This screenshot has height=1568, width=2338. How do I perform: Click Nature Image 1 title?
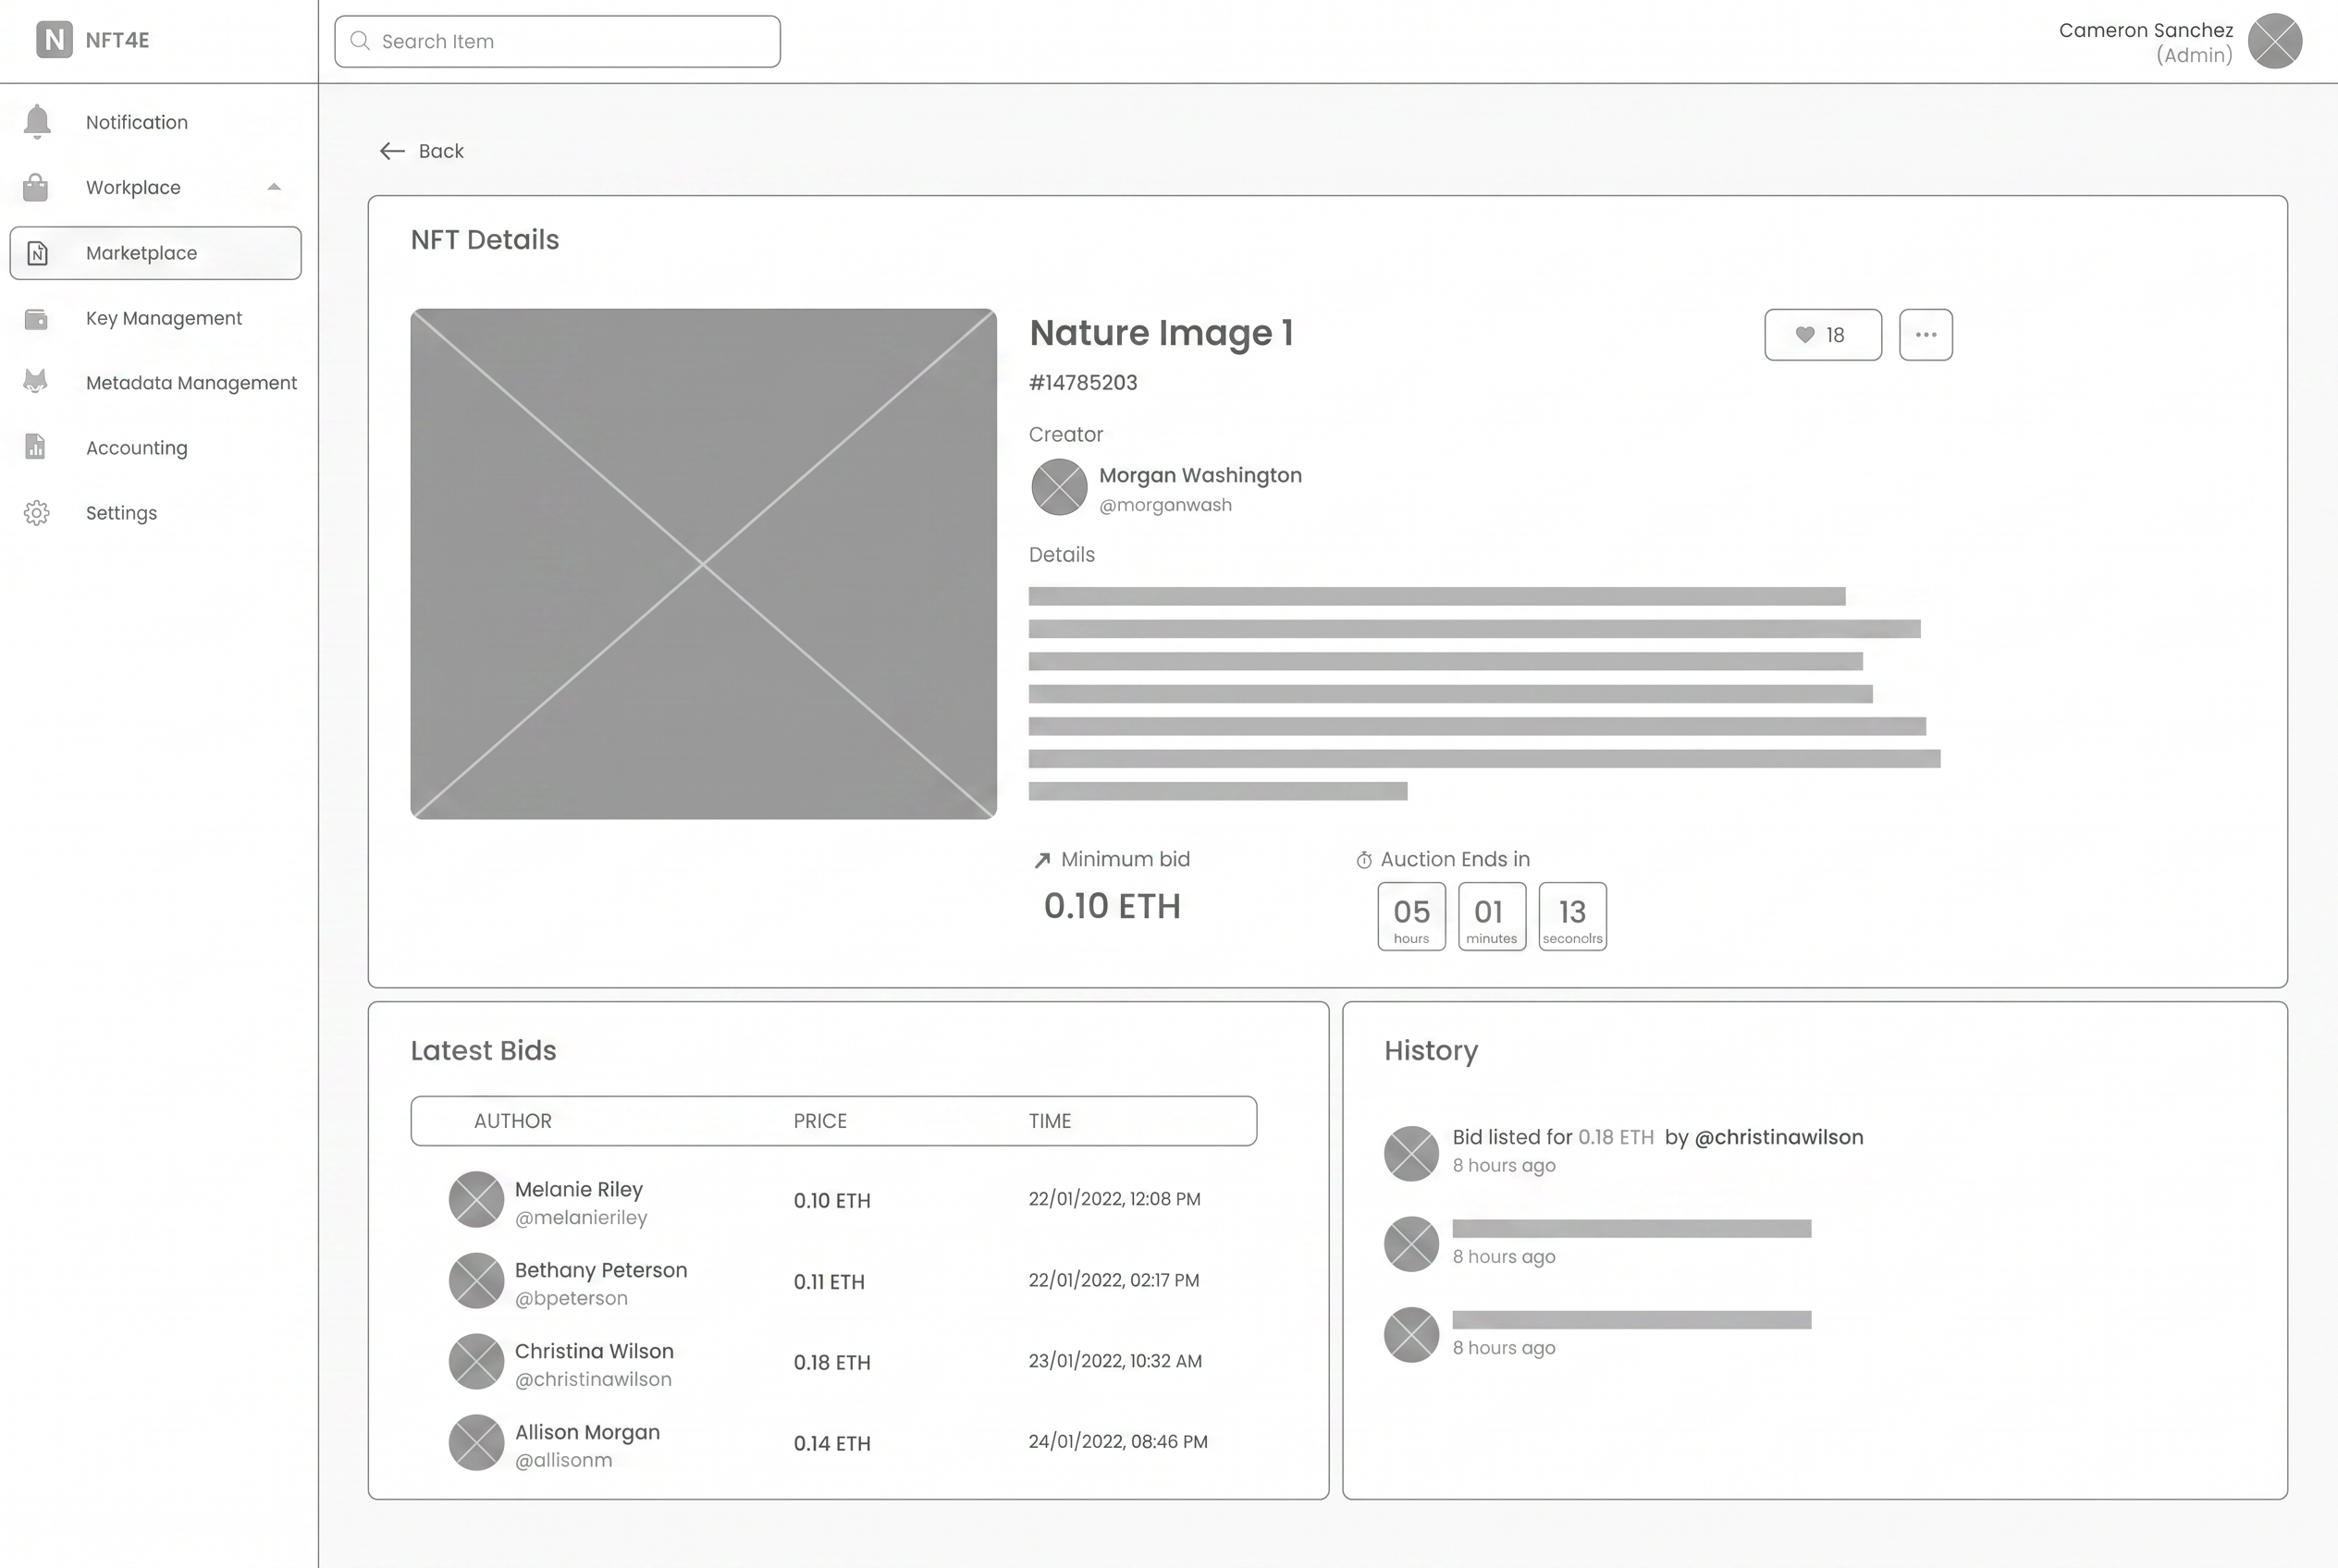[1162, 333]
